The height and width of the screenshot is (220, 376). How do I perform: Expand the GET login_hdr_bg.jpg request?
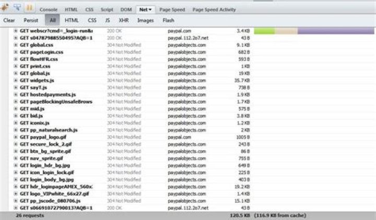pyautogui.click(x=16, y=165)
